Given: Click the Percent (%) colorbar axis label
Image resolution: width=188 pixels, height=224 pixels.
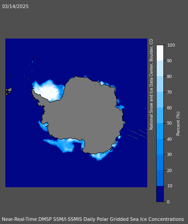Looking at the screenshot, I should (x=178, y=124).
